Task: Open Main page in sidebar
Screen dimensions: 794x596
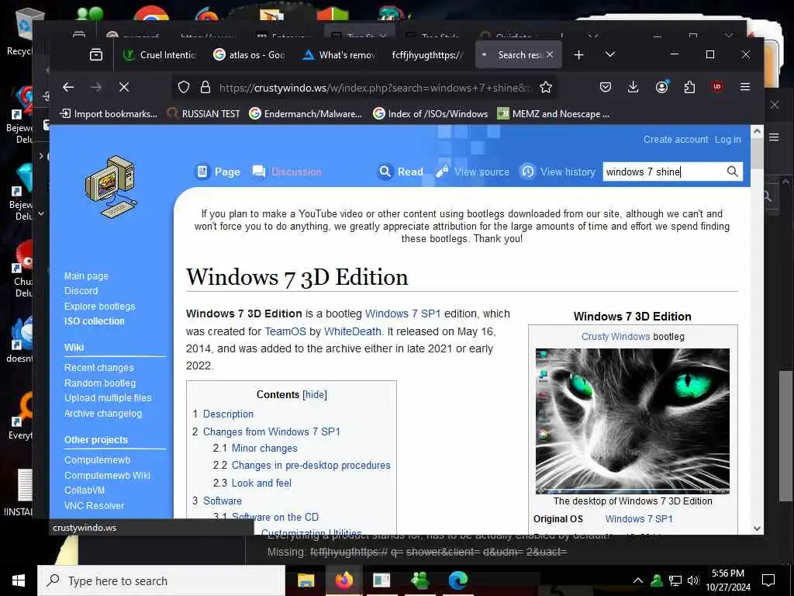Action: [86, 276]
